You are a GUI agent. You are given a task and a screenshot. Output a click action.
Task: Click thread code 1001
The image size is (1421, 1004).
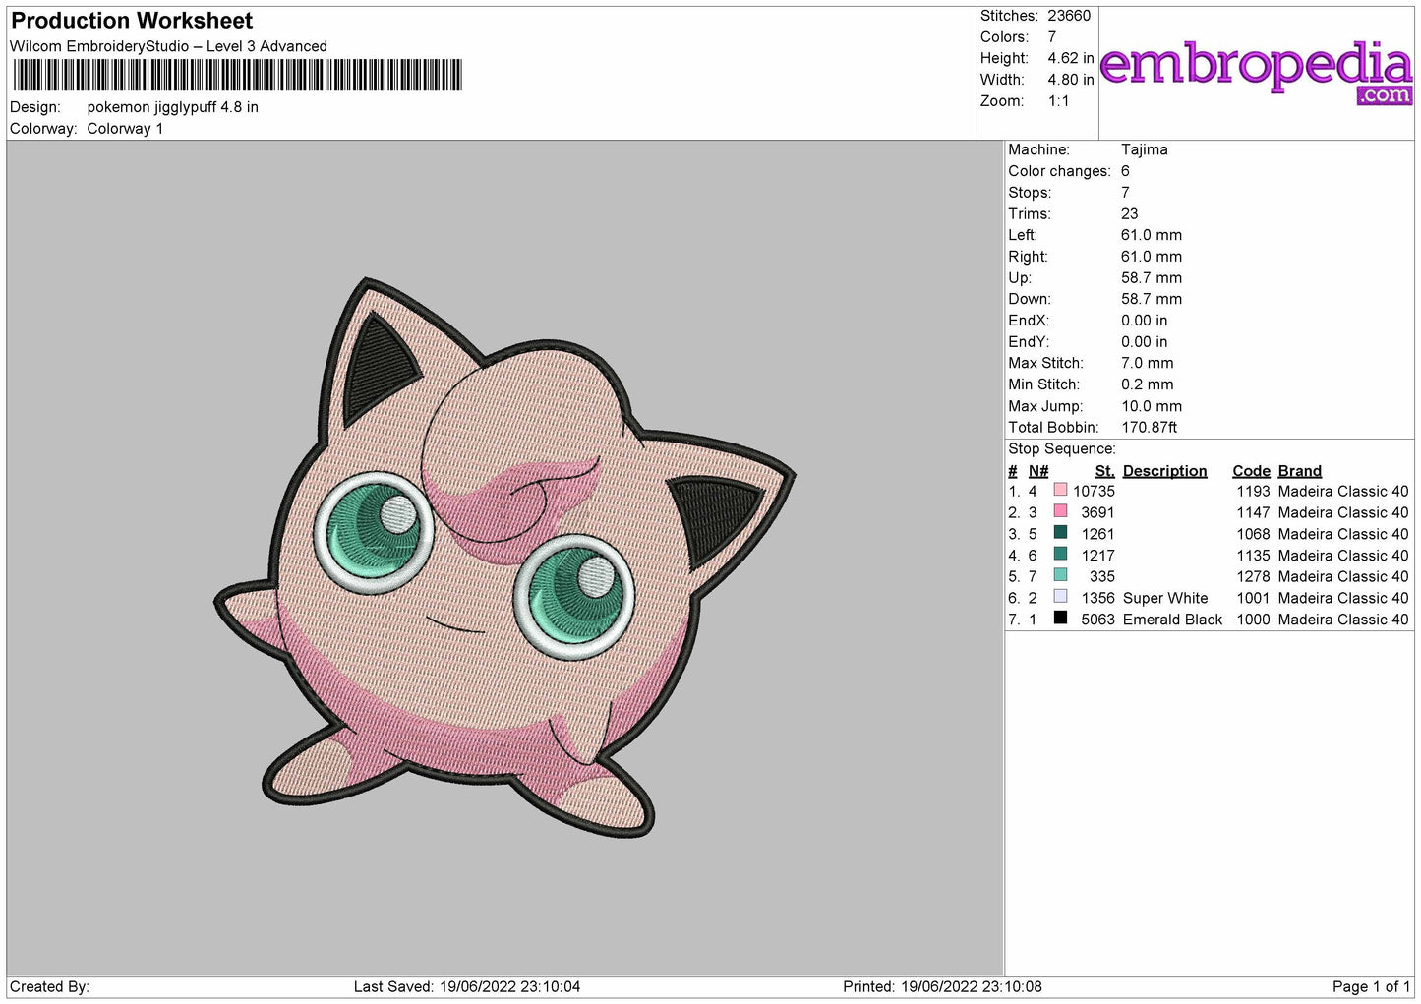(1254, 598)
